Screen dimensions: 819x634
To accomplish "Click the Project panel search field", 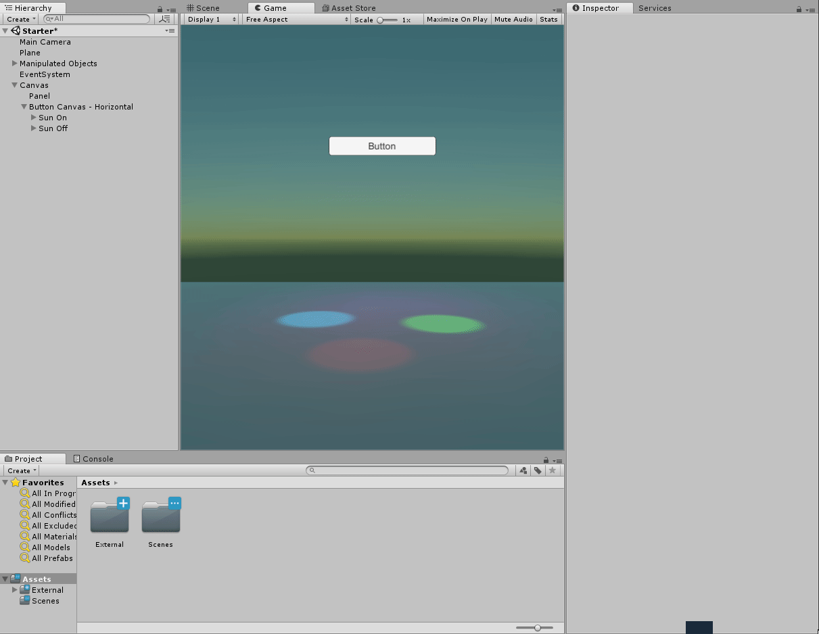I will pyautogui.click(x=408, y=470).
